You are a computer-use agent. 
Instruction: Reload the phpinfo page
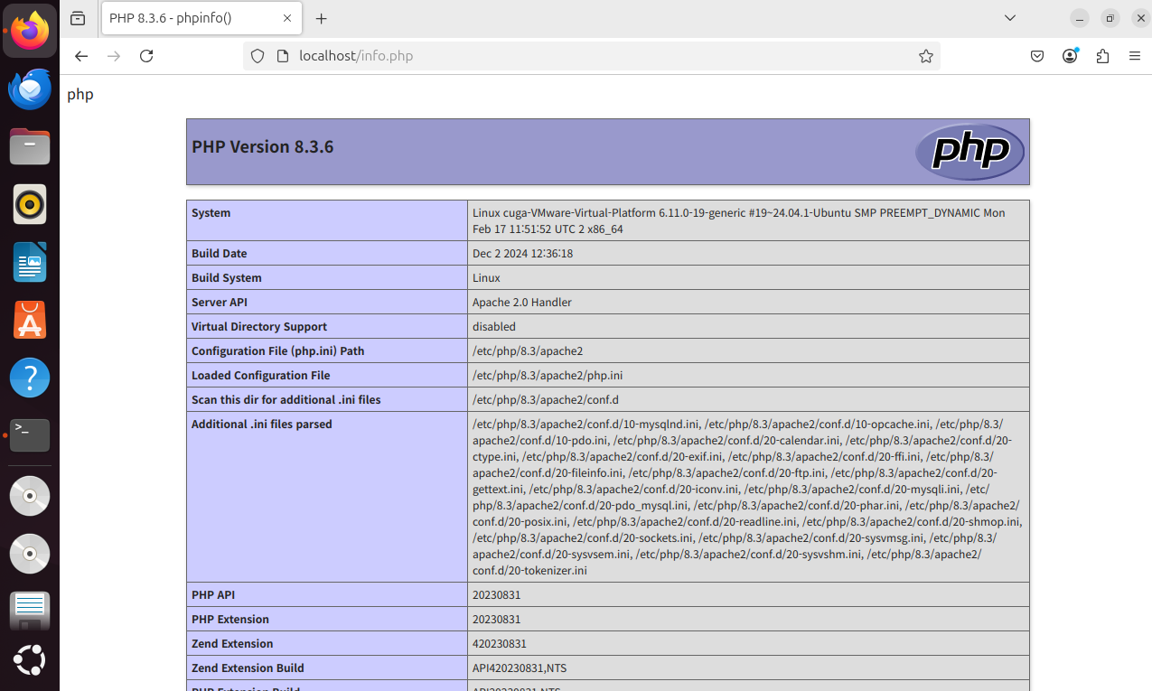coord(146,56)
